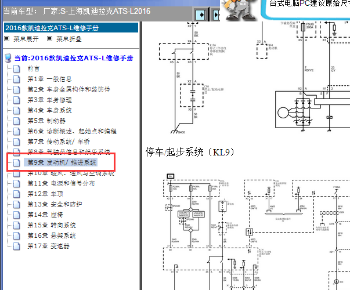
Task: Click the G400 ground label in upper diagram
Action: 181,132
